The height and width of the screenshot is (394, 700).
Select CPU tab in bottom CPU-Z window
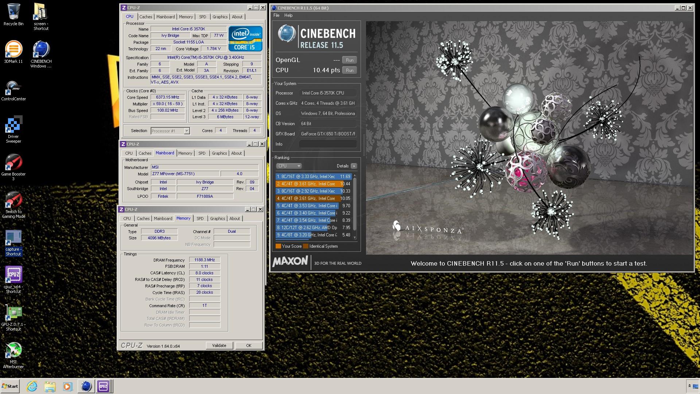click(127, 219)
